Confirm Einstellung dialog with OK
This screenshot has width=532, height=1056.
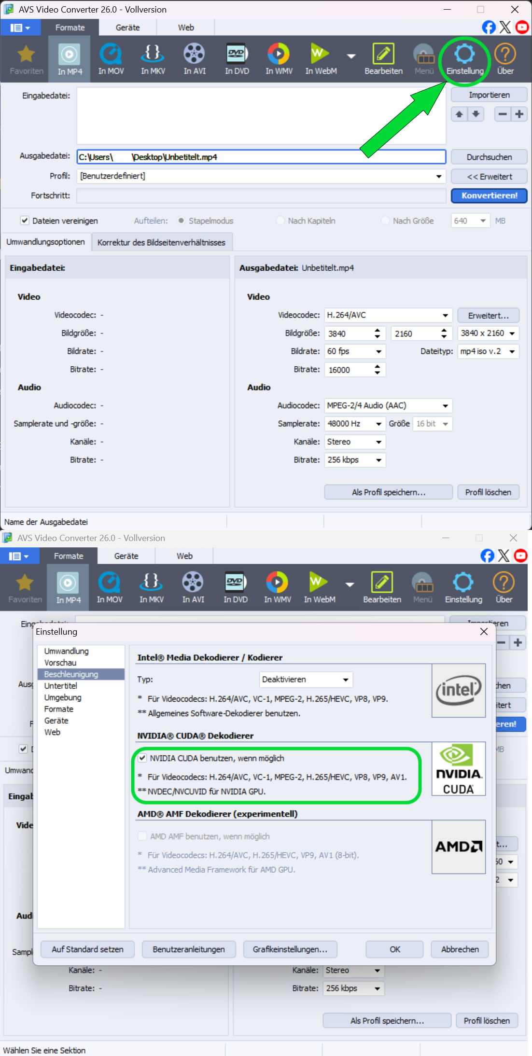[394, 949]
